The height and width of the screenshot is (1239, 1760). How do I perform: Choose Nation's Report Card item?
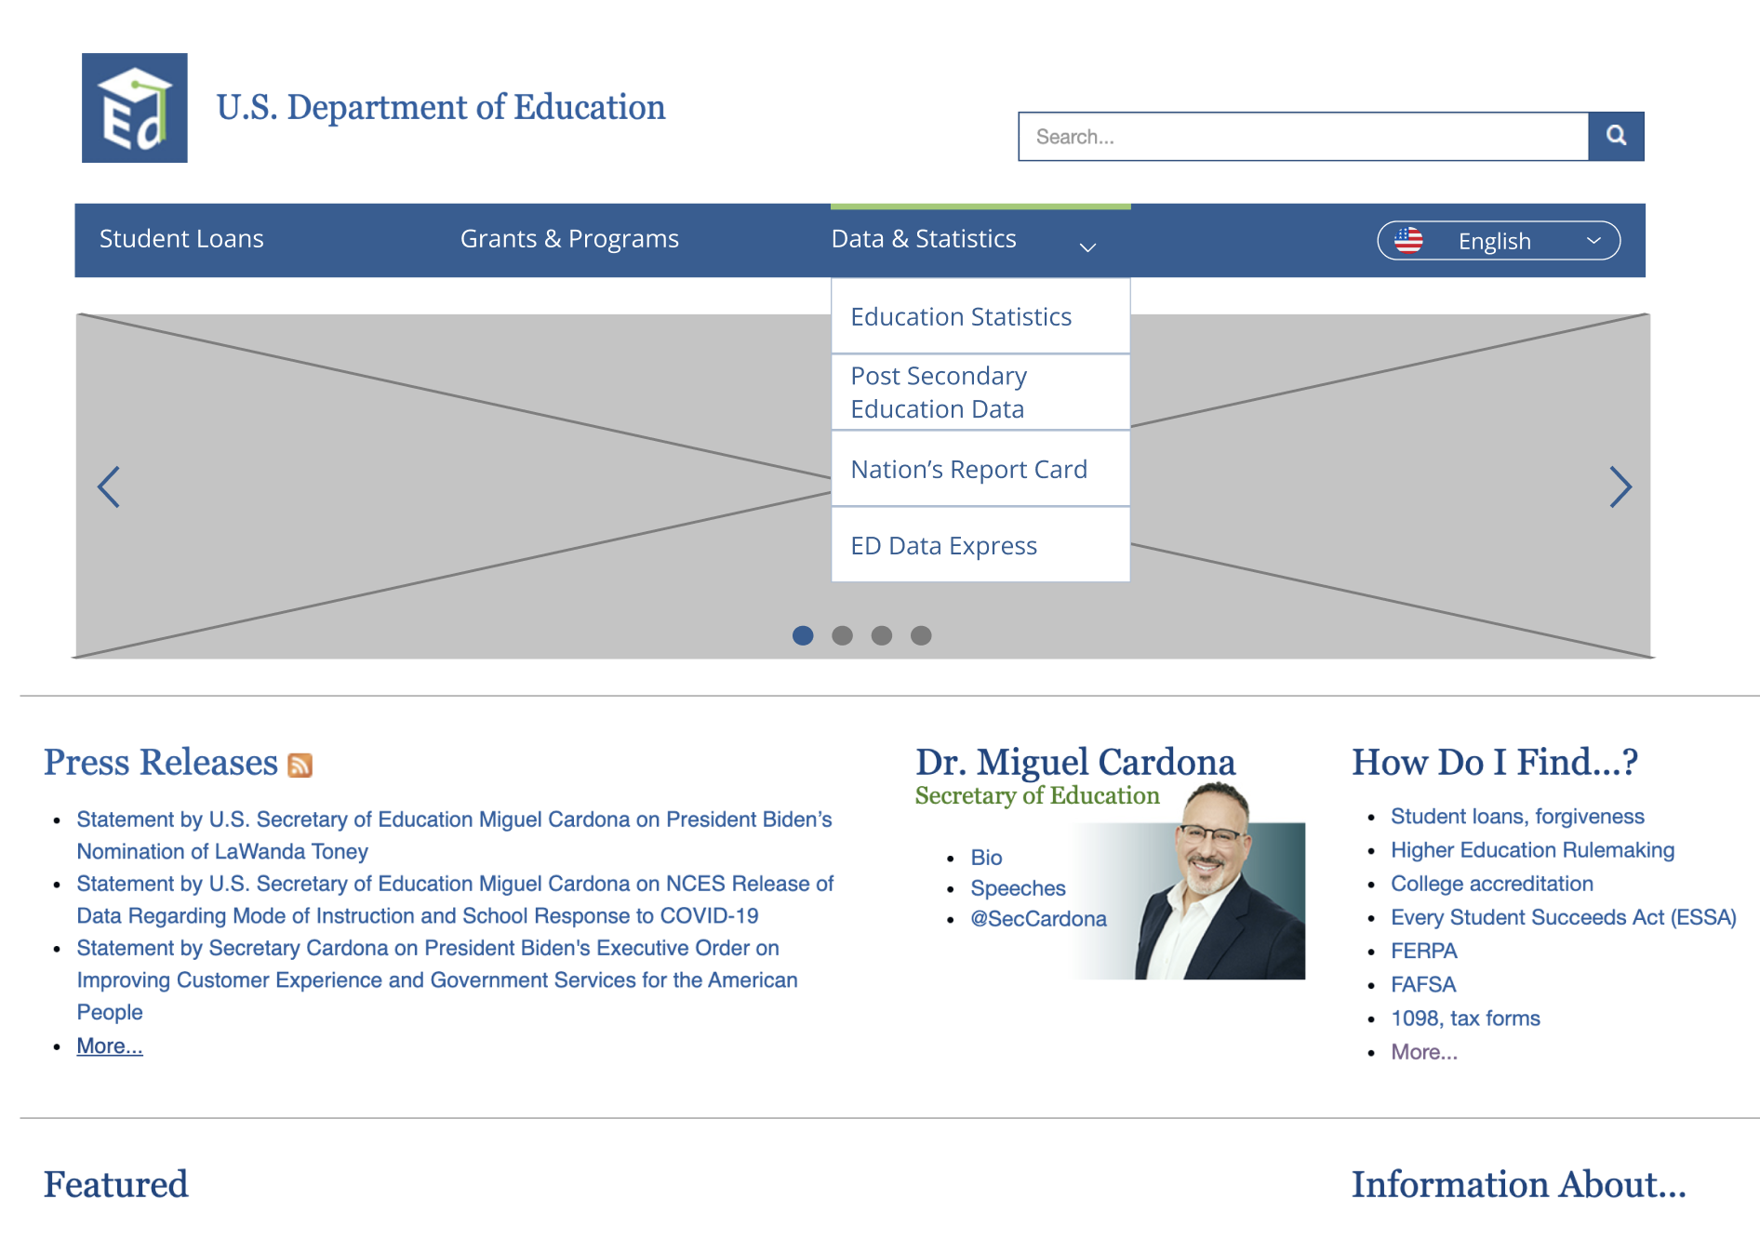tap(980, 469)
